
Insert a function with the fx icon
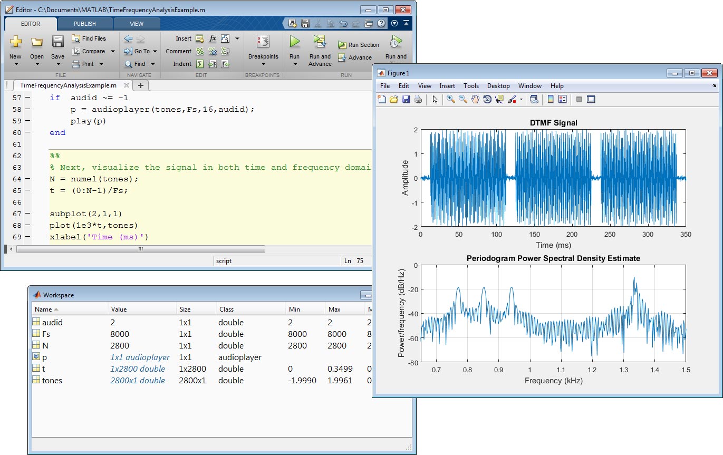pyautogui.click(x=213, y=38)
